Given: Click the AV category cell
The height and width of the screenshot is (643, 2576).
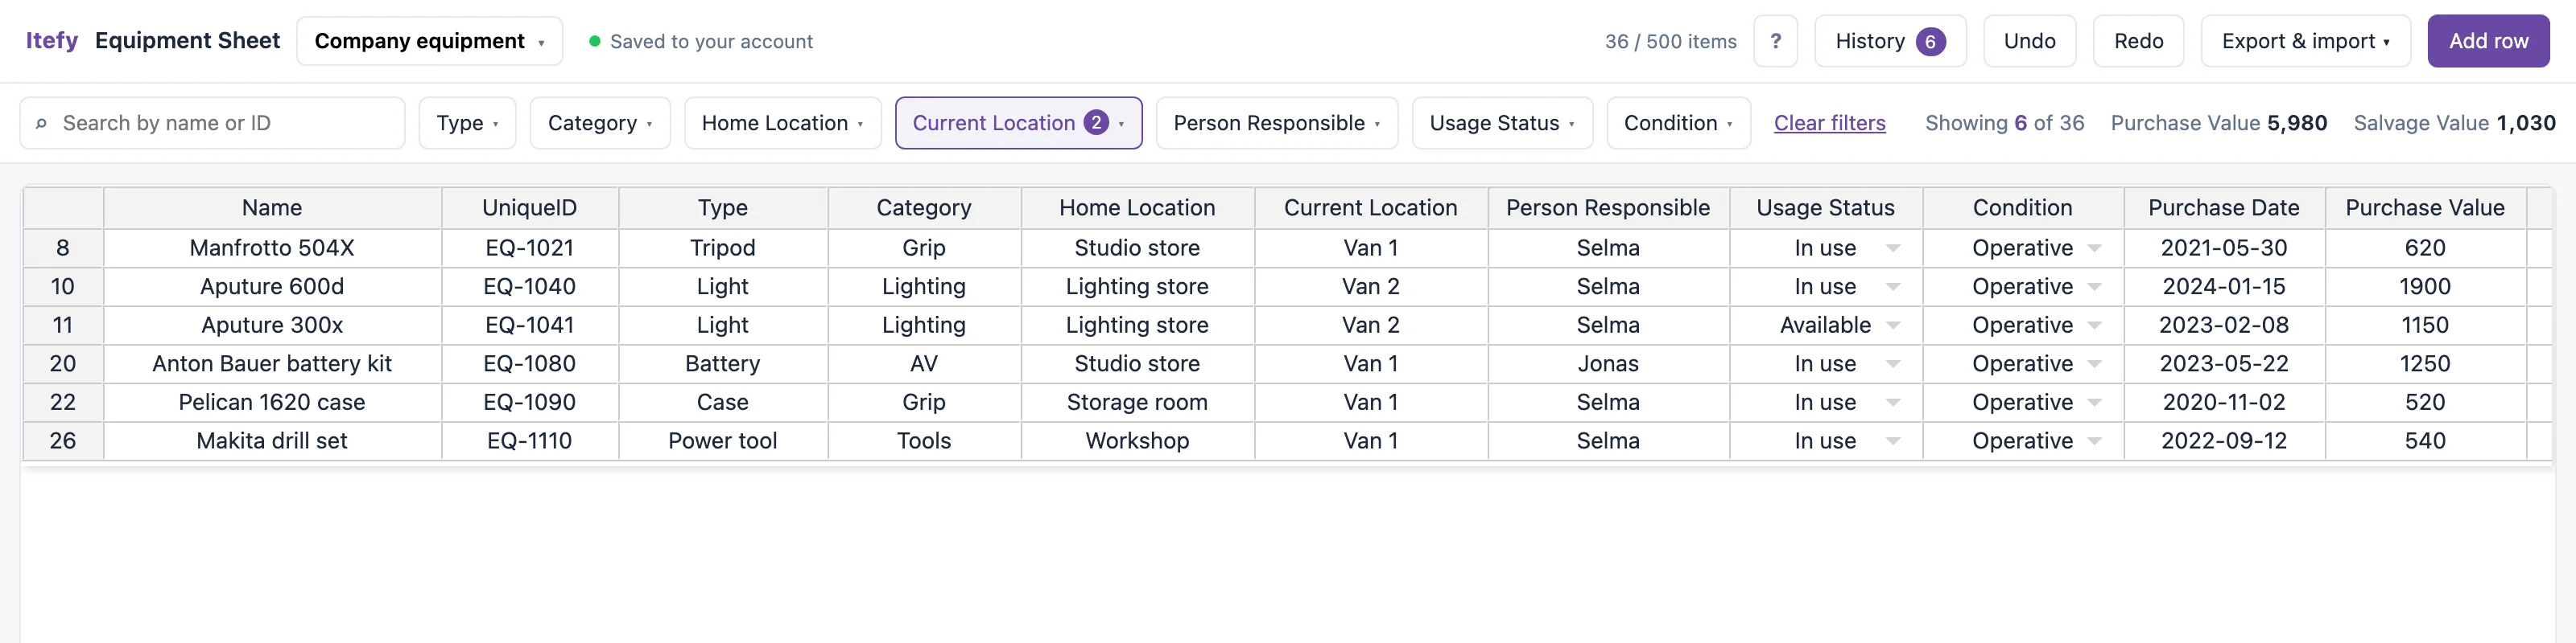Looking at the screenshot, I should coord(923,363).
